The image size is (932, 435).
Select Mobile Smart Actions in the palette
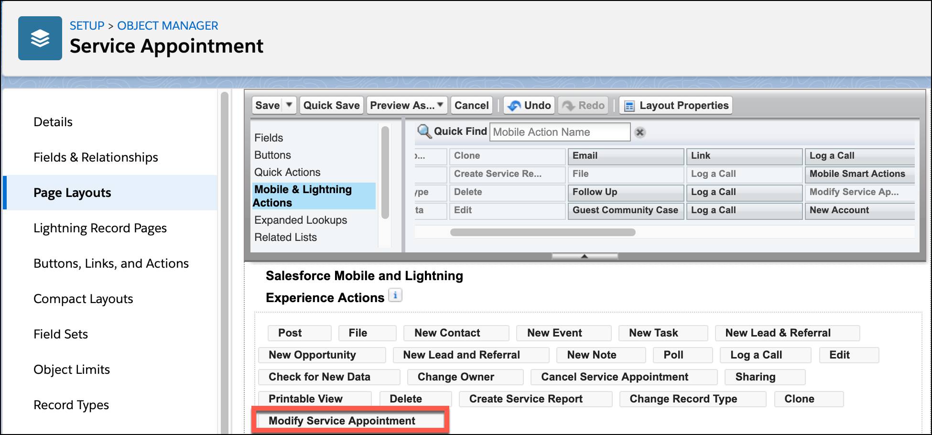(x=859, y=174)
